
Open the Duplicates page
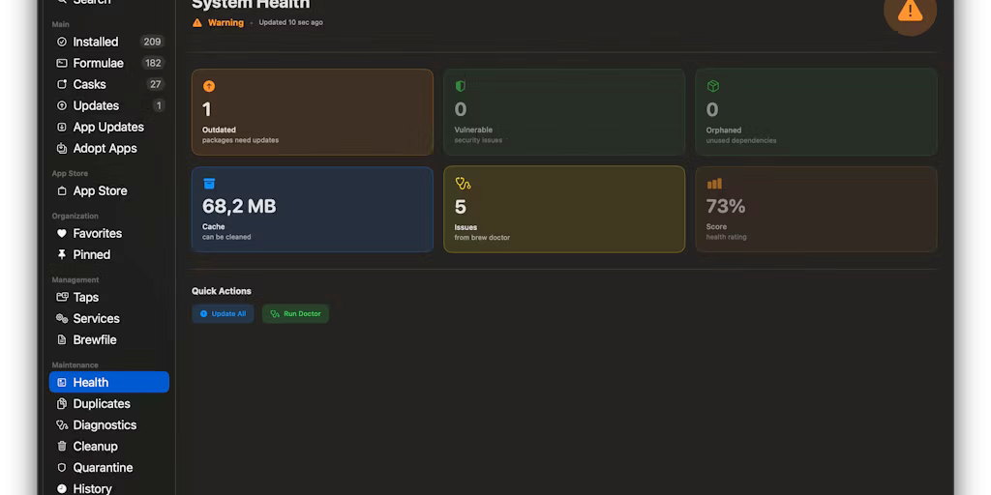click(x=102, y=403)
